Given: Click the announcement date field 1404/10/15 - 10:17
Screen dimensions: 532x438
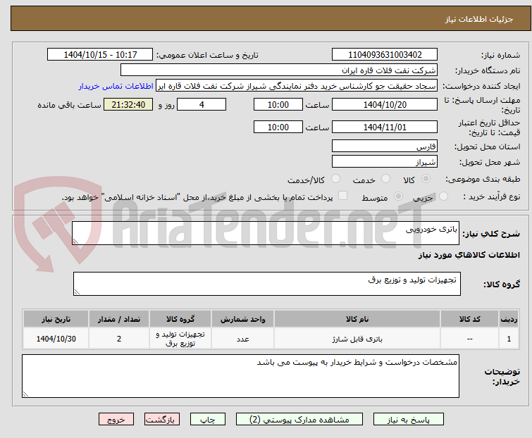Looking at the screenshot, I should tap(100, 55).
